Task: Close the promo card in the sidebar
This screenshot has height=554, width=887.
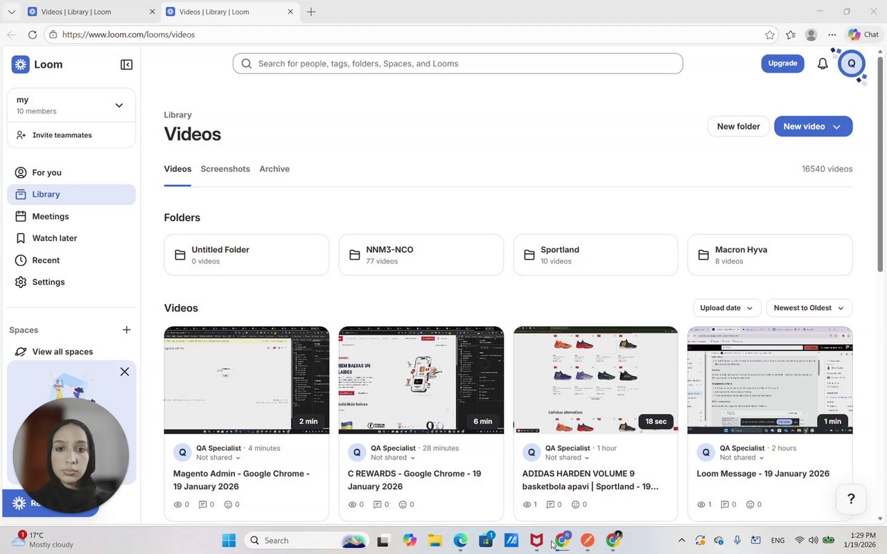Action: 125,372
